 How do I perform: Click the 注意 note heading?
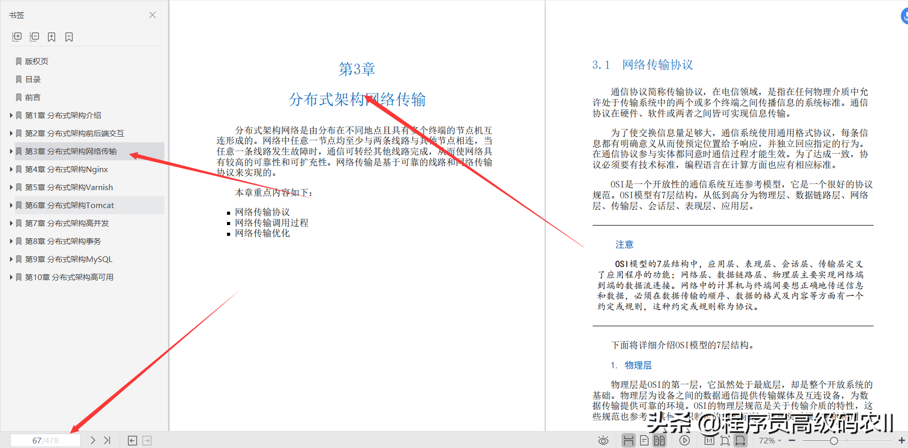coord(625,245)
